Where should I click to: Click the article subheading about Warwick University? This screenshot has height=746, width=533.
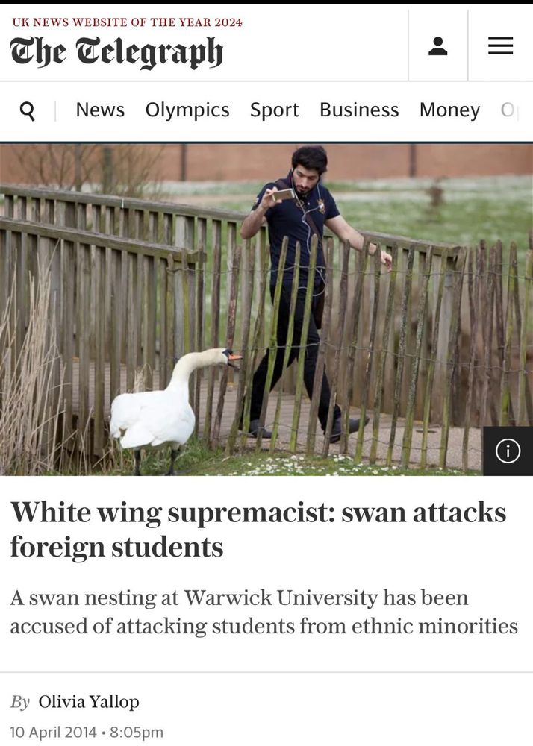264,612
